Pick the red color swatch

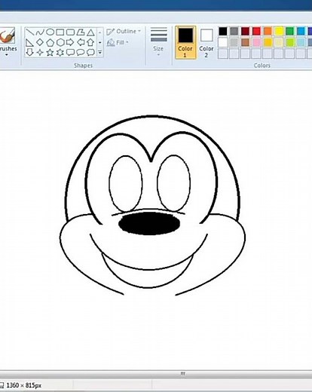256,32
